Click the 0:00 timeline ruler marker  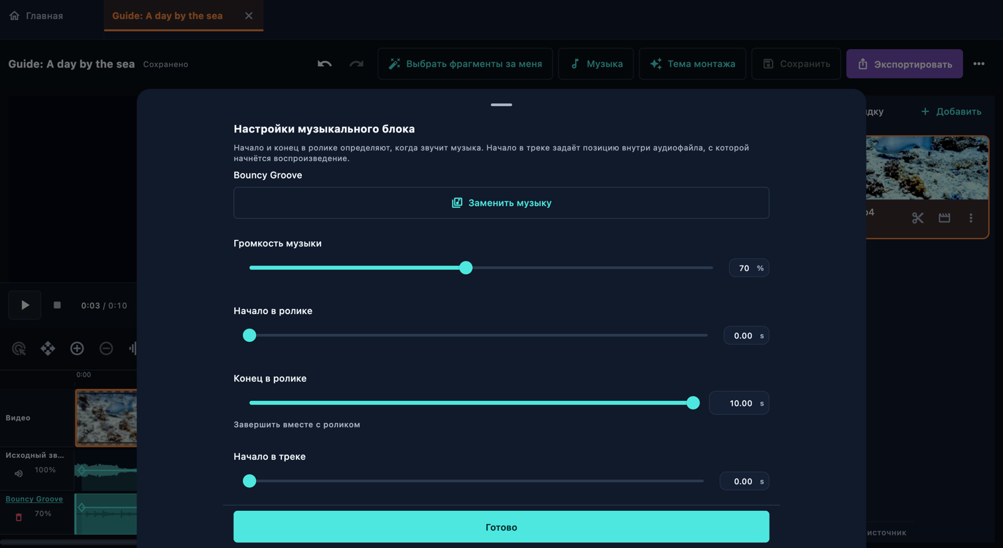pyautogui.click(x=84, y=375)
